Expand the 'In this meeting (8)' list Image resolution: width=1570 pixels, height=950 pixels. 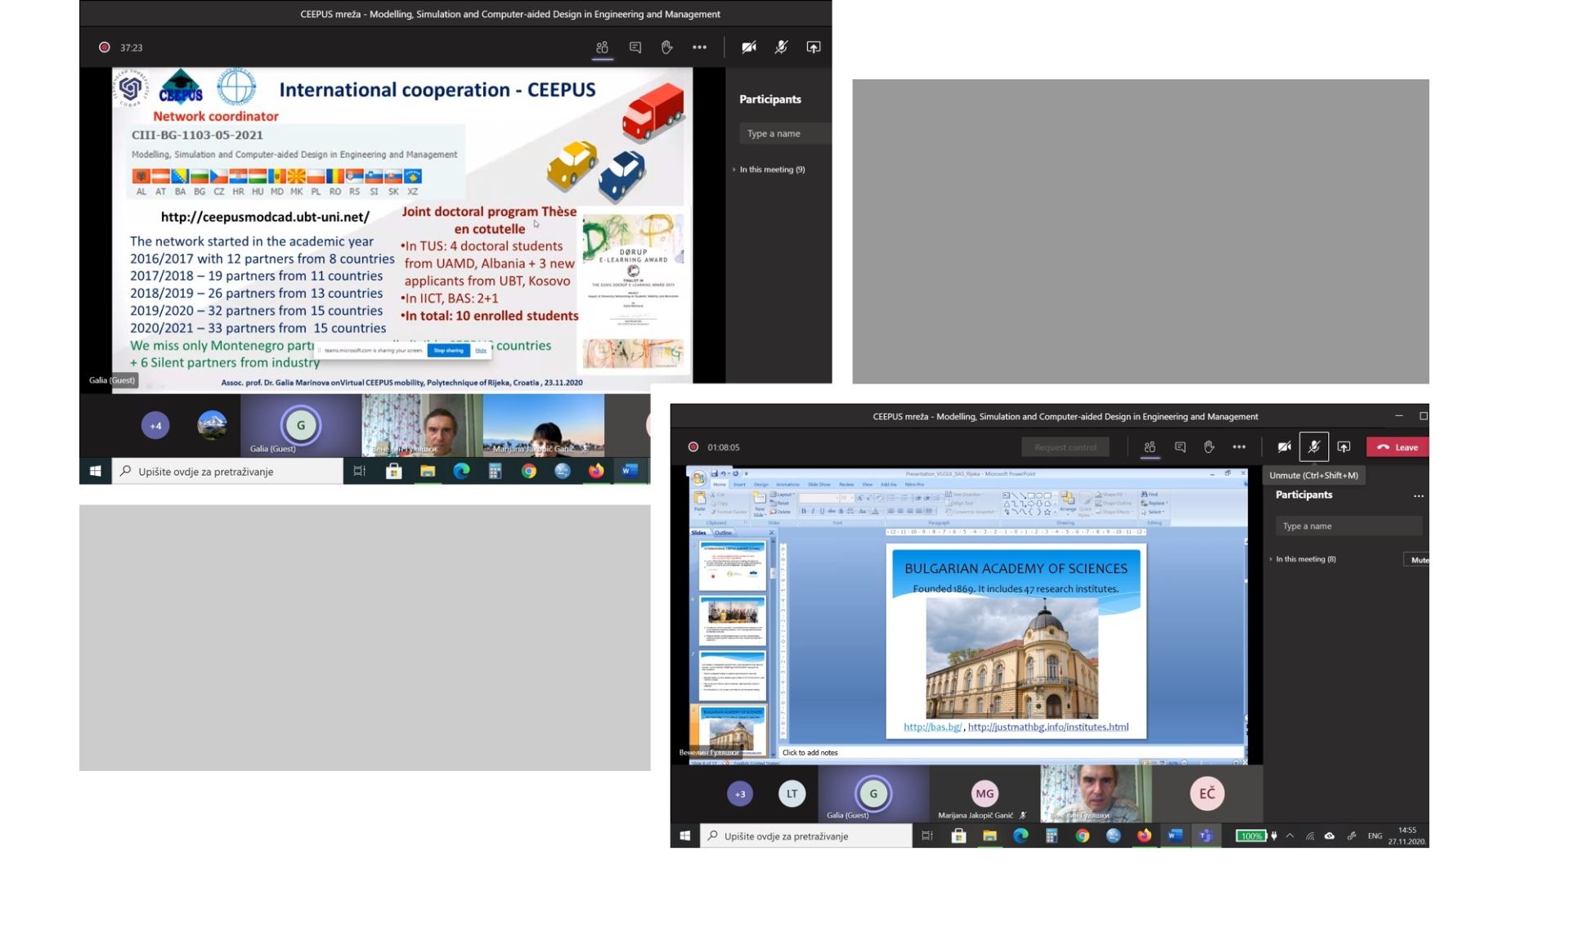coord(1304,559)
